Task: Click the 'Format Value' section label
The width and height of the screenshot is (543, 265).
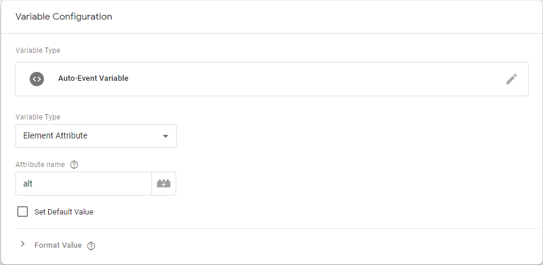Action: point(58,245)
